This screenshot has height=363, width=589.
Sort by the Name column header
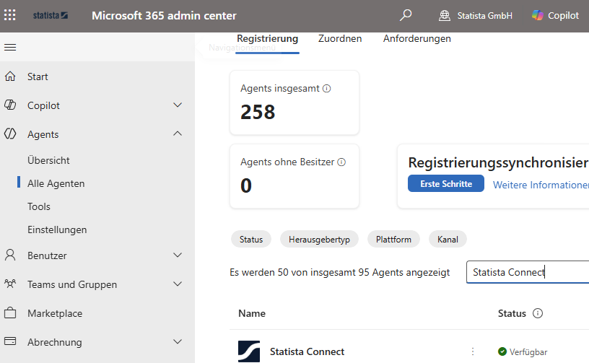tap(252, 313)
